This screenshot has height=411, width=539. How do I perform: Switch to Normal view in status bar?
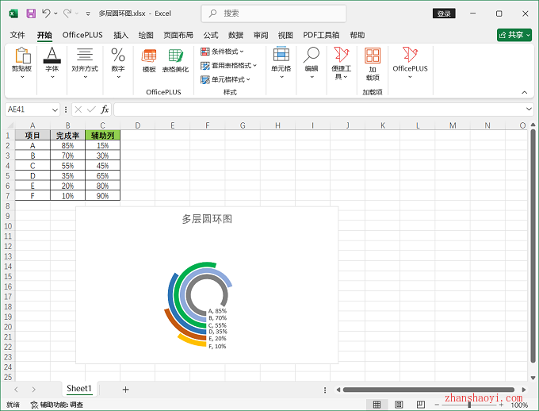click(x=377, y=405)
